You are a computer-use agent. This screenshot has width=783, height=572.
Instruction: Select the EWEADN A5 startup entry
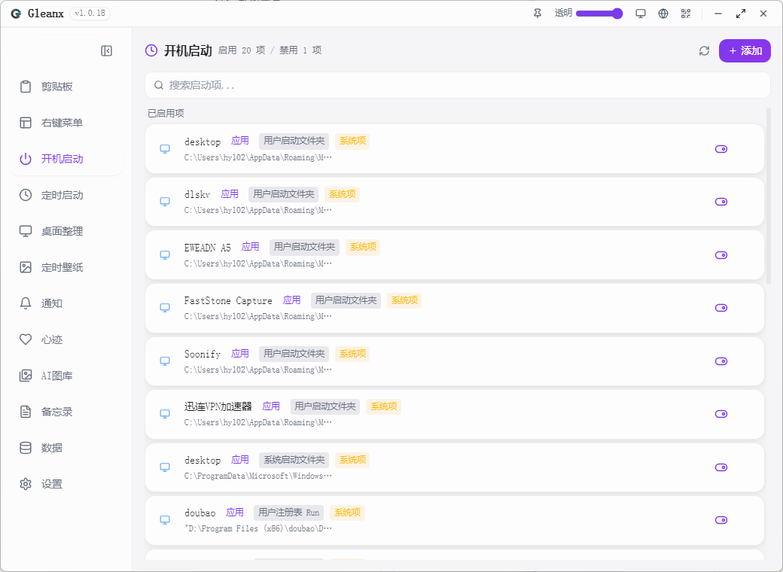click(455, 255)
